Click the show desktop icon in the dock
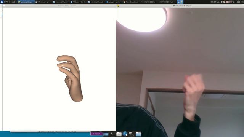This screenshot has width=244, height=137. [106, 134]
